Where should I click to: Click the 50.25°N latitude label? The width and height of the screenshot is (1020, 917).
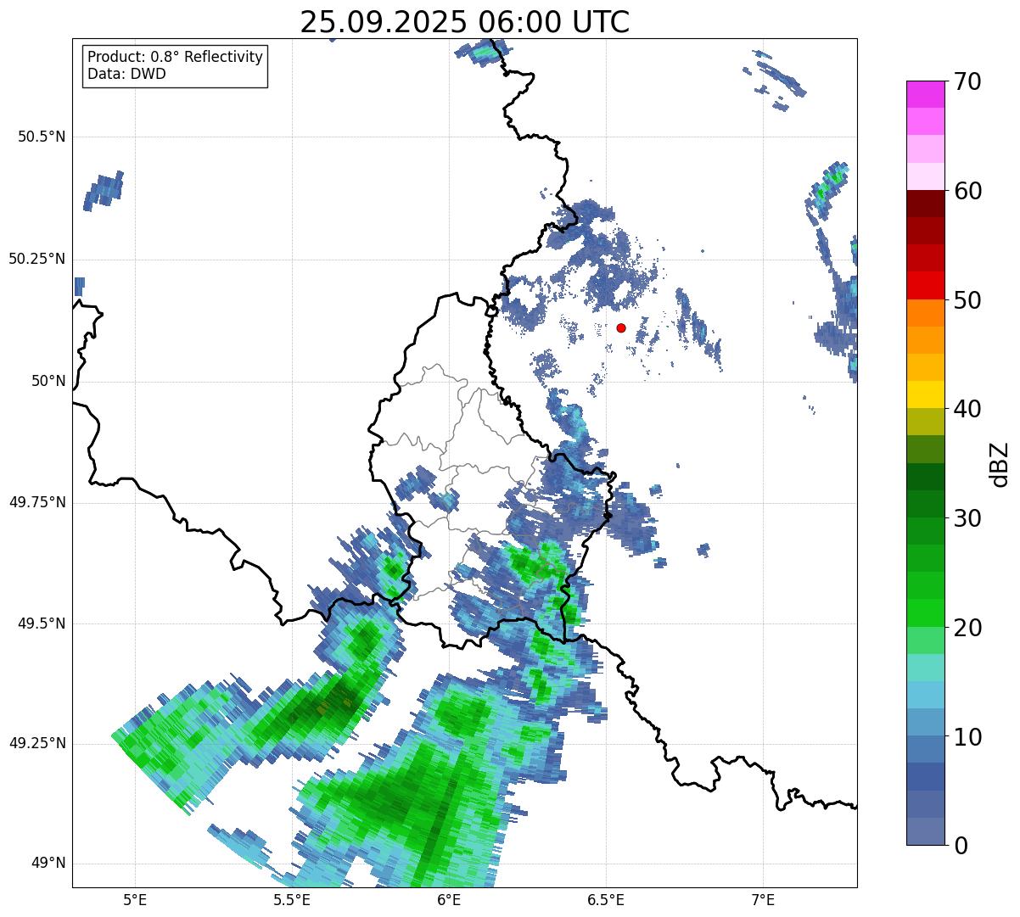click(37, 259)
